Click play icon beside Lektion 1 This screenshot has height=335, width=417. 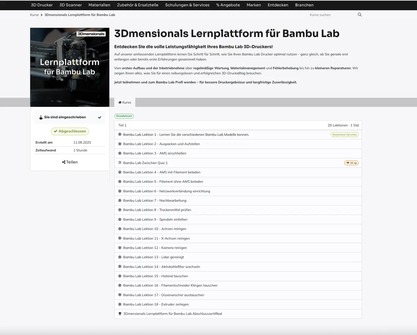point(120,135)
